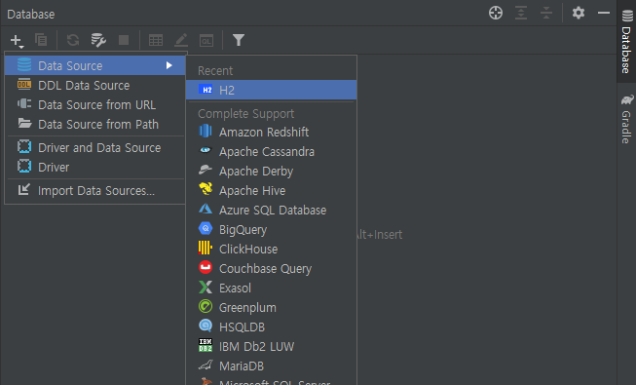The width and height of the screenshot is (636, 385).
Task: Choose Data Source from URL
Action: coord(95,105)
